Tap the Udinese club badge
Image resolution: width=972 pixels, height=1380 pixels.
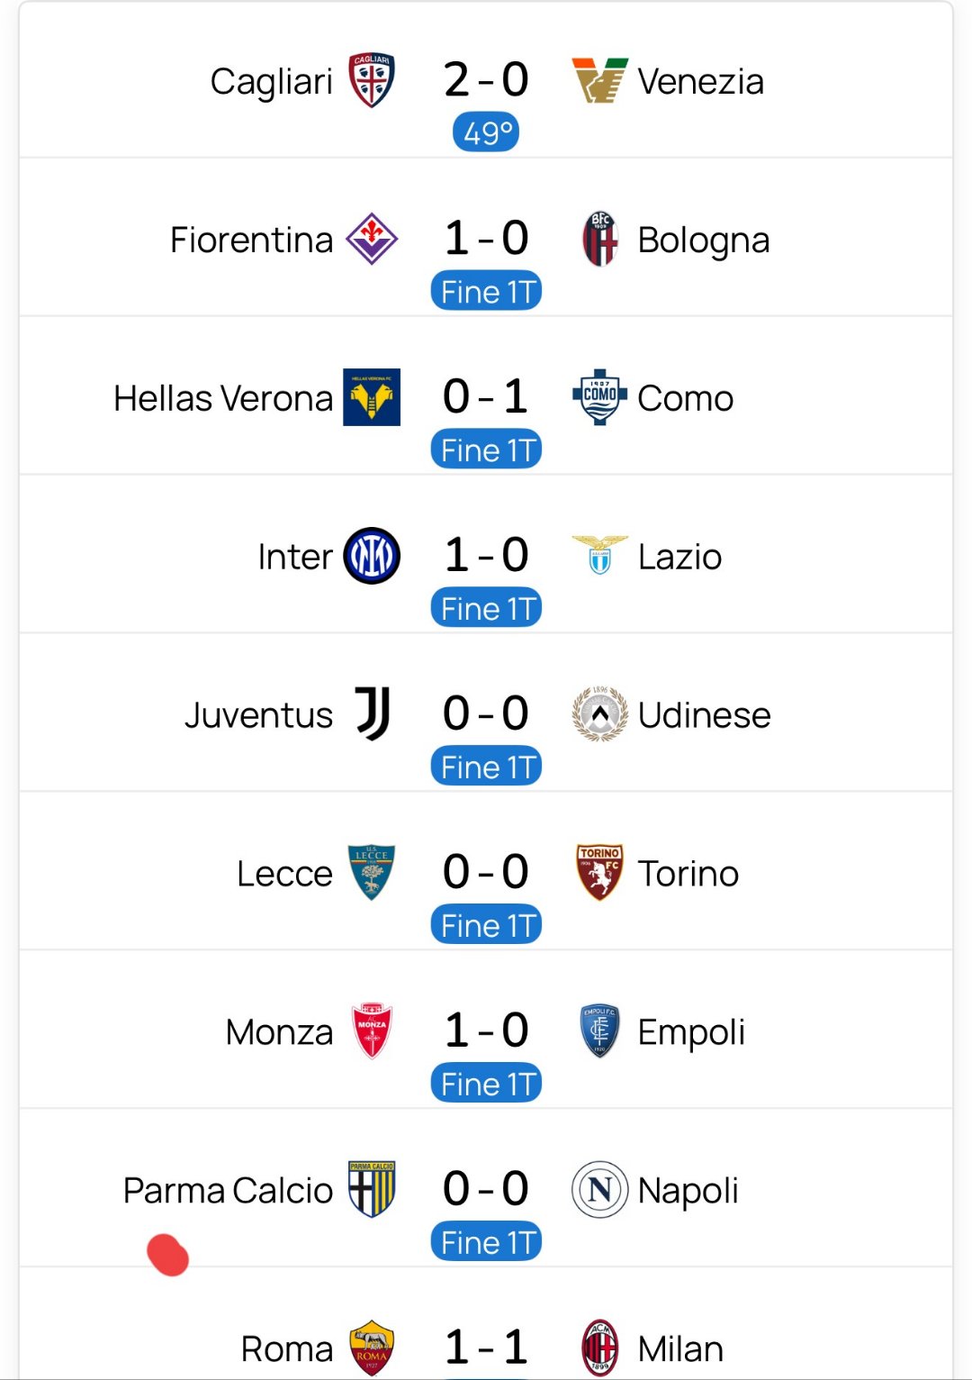click(x=599, y=714)
